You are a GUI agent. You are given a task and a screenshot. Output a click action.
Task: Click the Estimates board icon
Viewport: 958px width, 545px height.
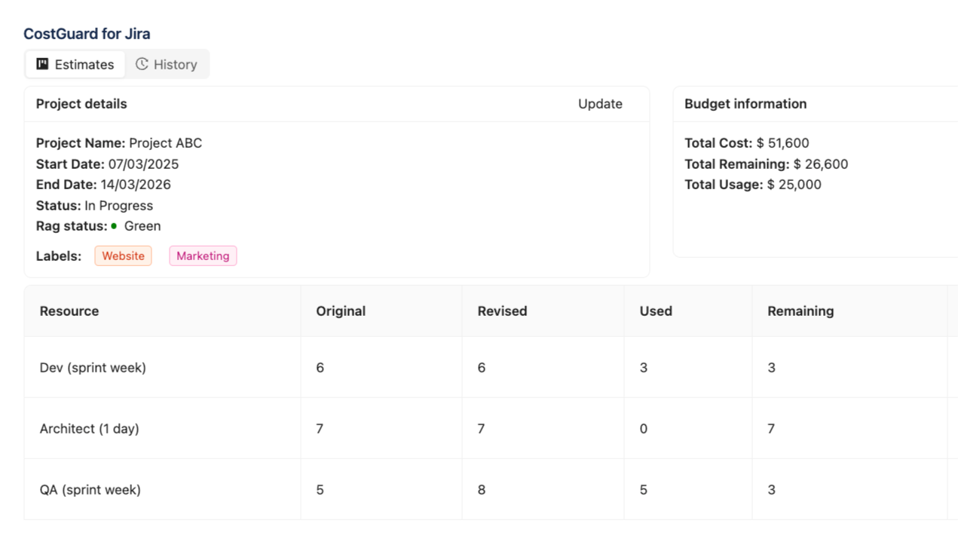(x=43, y=64)
